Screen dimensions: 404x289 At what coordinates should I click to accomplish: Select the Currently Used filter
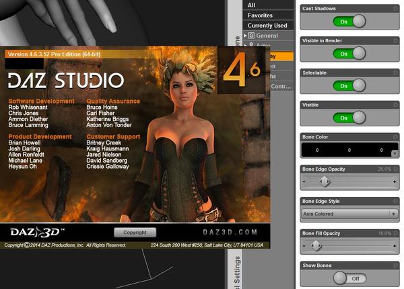pyautogui.click(x=268, y=26)
